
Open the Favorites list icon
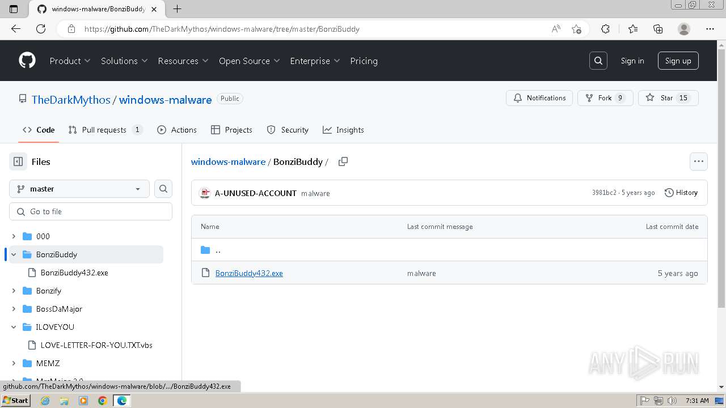[x=633, y=29]
